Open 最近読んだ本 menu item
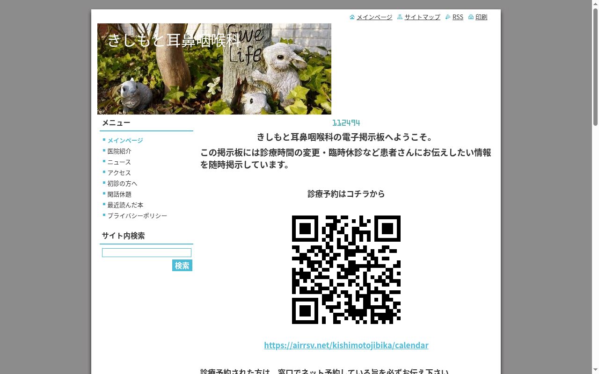 (x=125, y=205)
